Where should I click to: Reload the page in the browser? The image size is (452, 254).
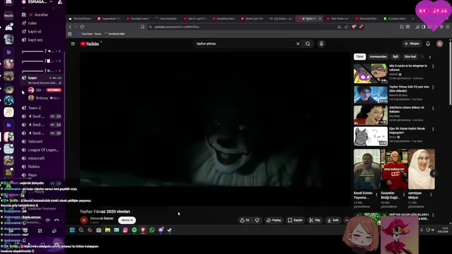coord(82,27)
